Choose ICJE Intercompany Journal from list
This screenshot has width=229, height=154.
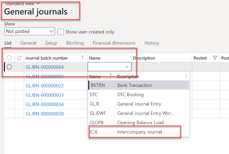pyautogui.click(x=135, y=132)
